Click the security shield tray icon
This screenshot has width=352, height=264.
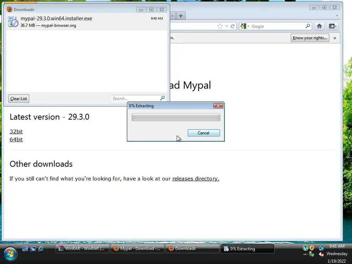coord(312,248)
